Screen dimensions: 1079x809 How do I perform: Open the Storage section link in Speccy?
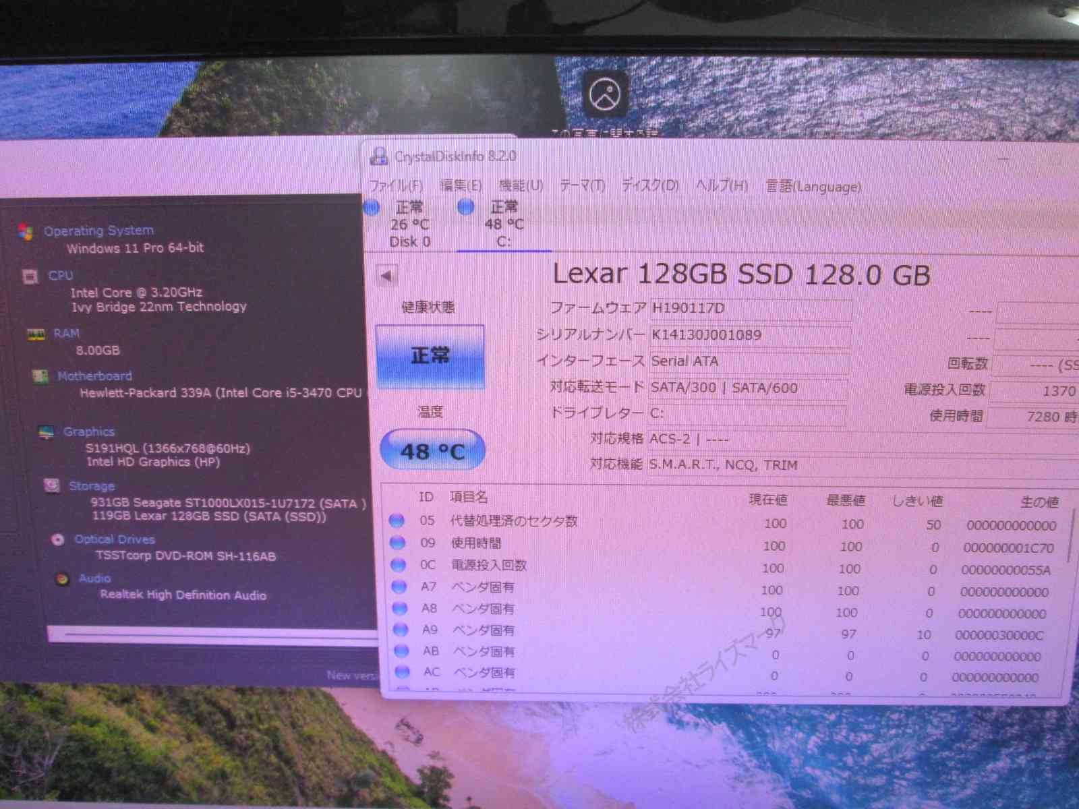tap(92, 486)
